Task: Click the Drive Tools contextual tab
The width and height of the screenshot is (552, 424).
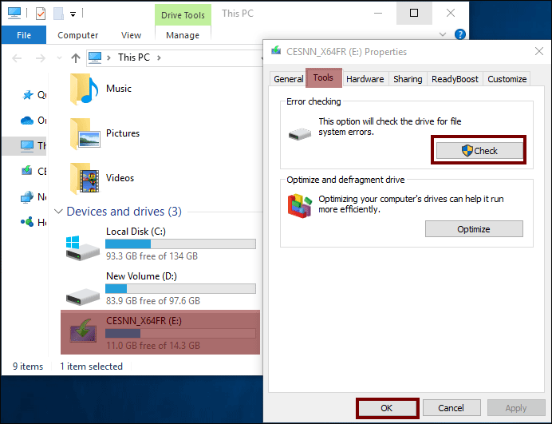Action: [183, 15]
